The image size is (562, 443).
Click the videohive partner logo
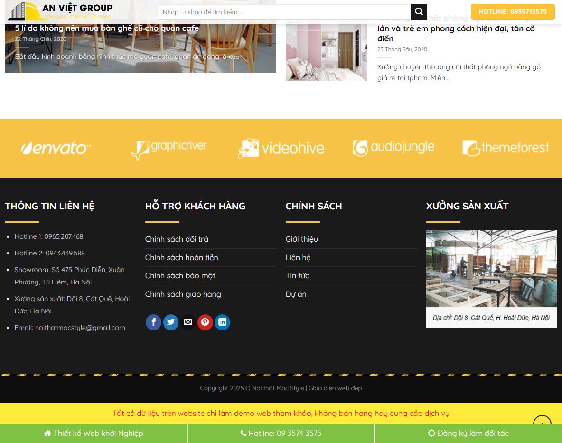(281, 149)
